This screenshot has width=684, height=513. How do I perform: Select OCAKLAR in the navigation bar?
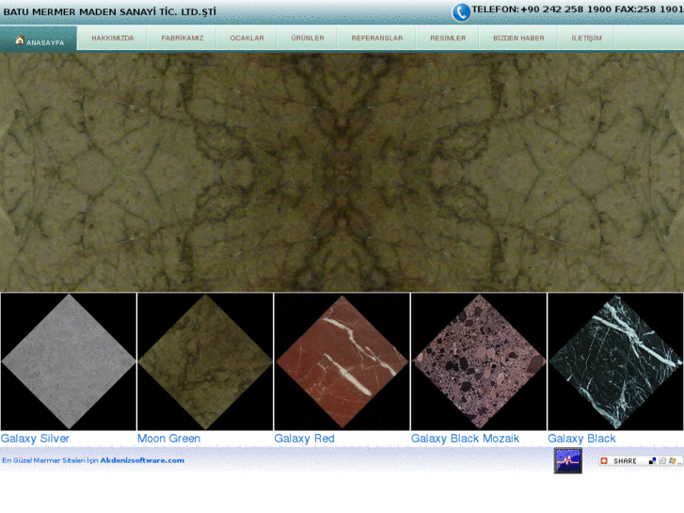247,38
